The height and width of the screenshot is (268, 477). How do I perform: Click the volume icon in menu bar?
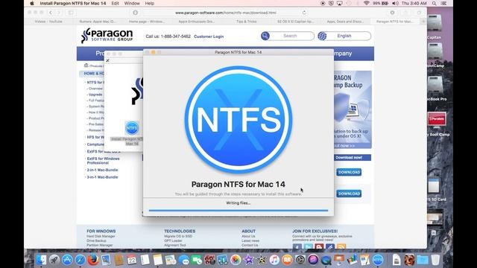pyautogui.click(x=395, y=3)
